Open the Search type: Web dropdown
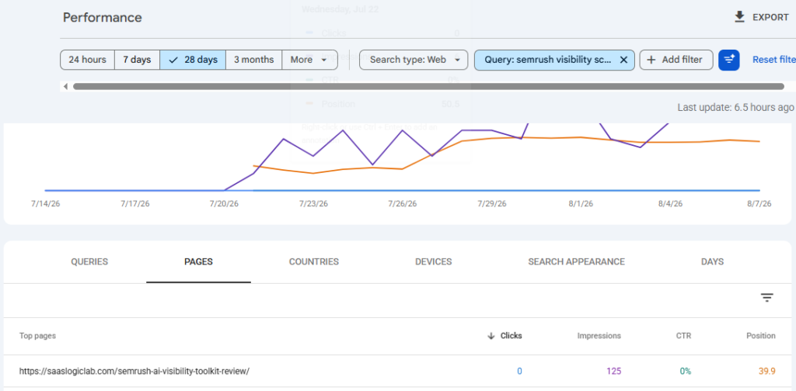Screen dimensions: 796x391 [x=414, y=60]
